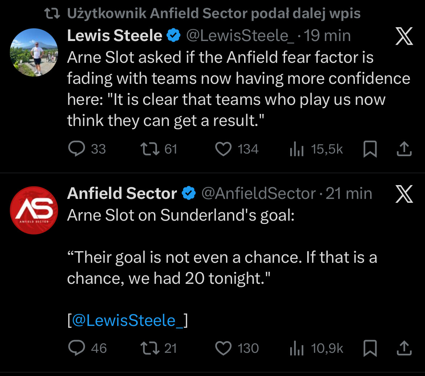Like Lewis Steele's Anfield fear factor tweet
Viewport: 425px width, 376px height.
(224, 149)
